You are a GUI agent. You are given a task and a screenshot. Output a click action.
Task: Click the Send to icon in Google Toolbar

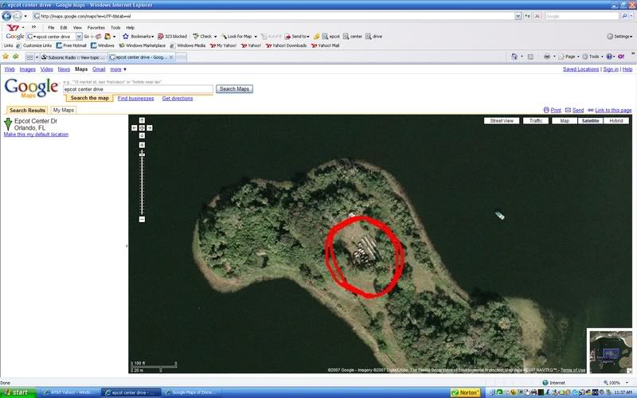[287, 37]
